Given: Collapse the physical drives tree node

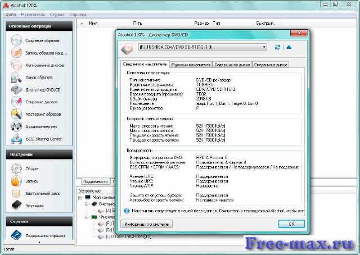Looking at the screenshot, I should 87,217.
